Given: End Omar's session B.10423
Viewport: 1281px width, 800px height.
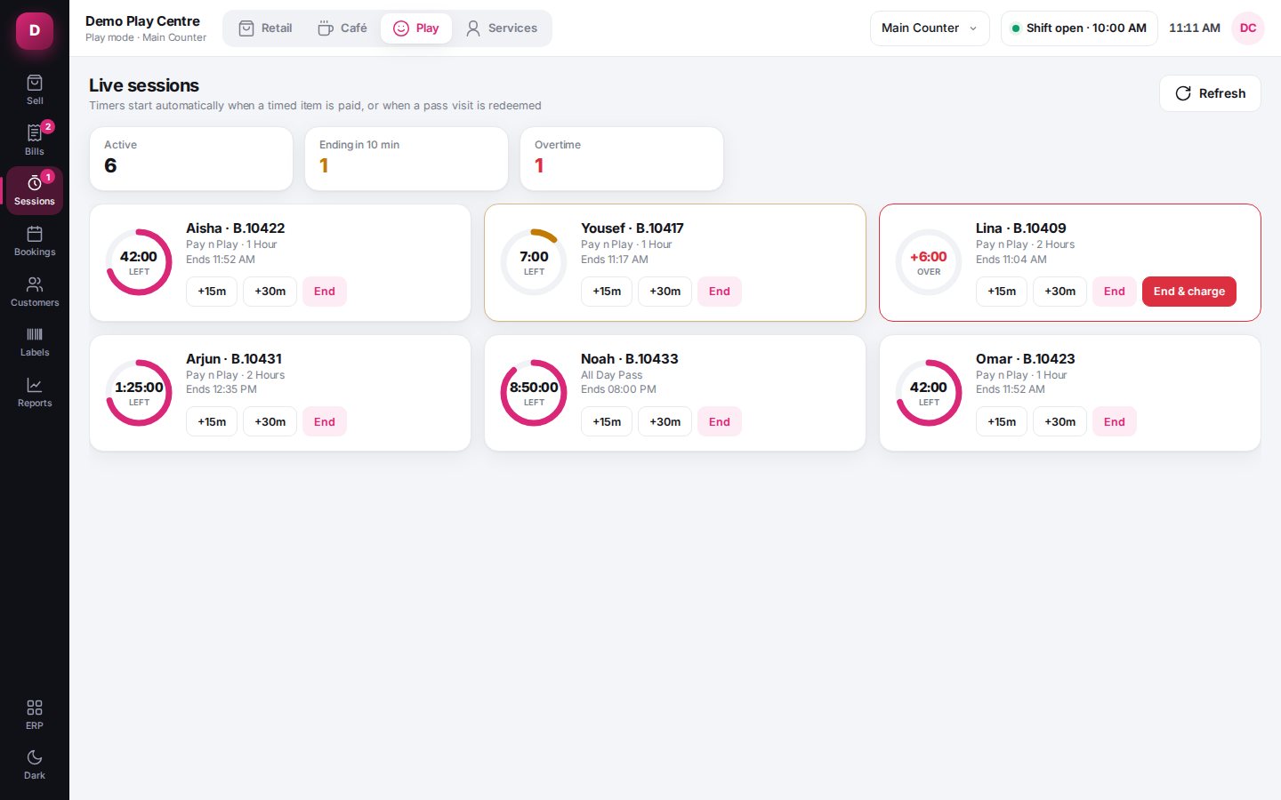Looking at the screenshot, I should point(1115,422).
